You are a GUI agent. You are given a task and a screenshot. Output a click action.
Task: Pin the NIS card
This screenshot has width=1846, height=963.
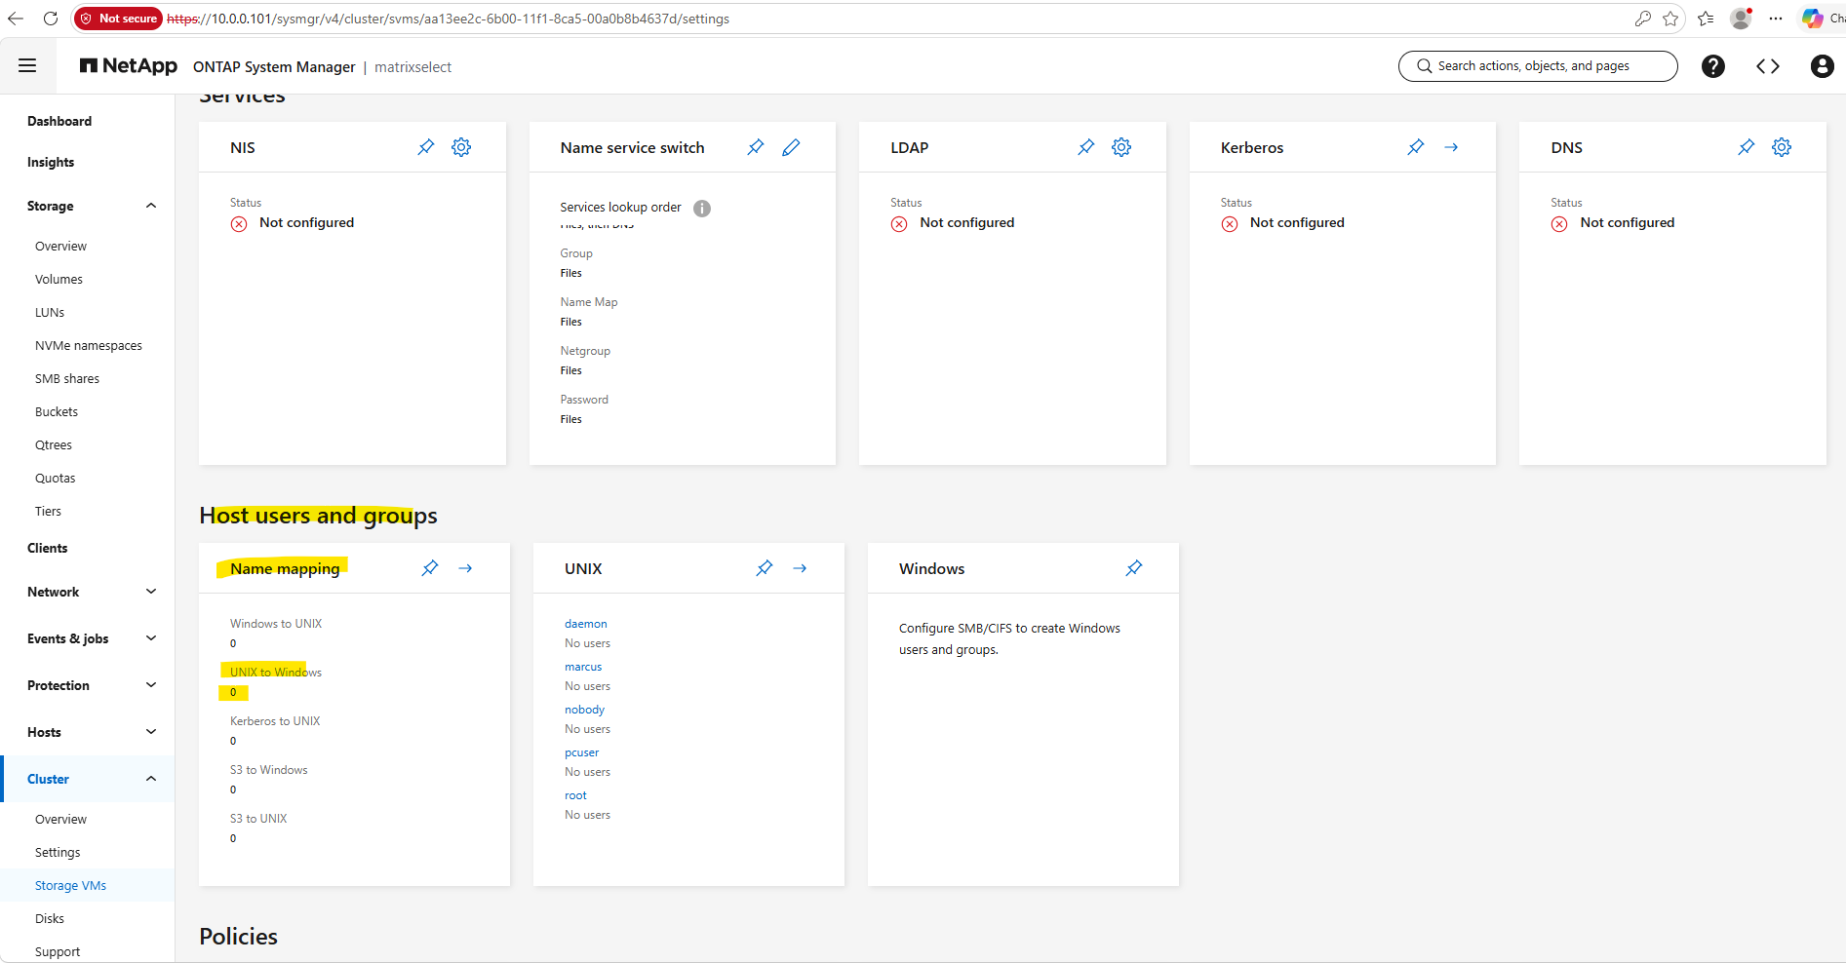pyautogui.click(x=426, y=147)
